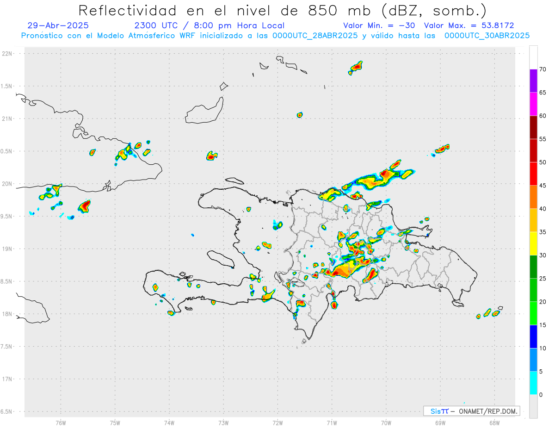Select the 'Valor Min. = -30' text
The height and width of the screenshot is (429, 555).
[x=379, y=25]
